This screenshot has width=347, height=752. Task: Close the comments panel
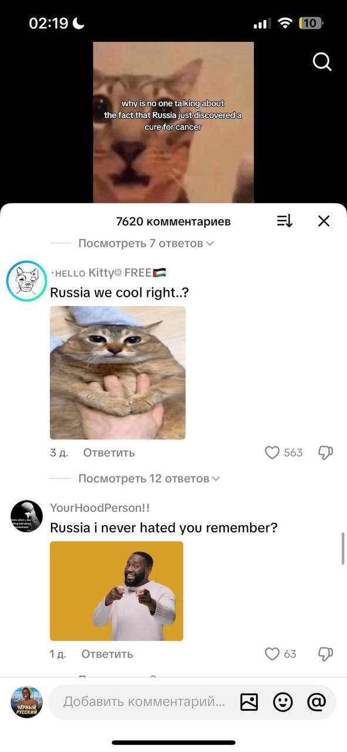(324, 221)
